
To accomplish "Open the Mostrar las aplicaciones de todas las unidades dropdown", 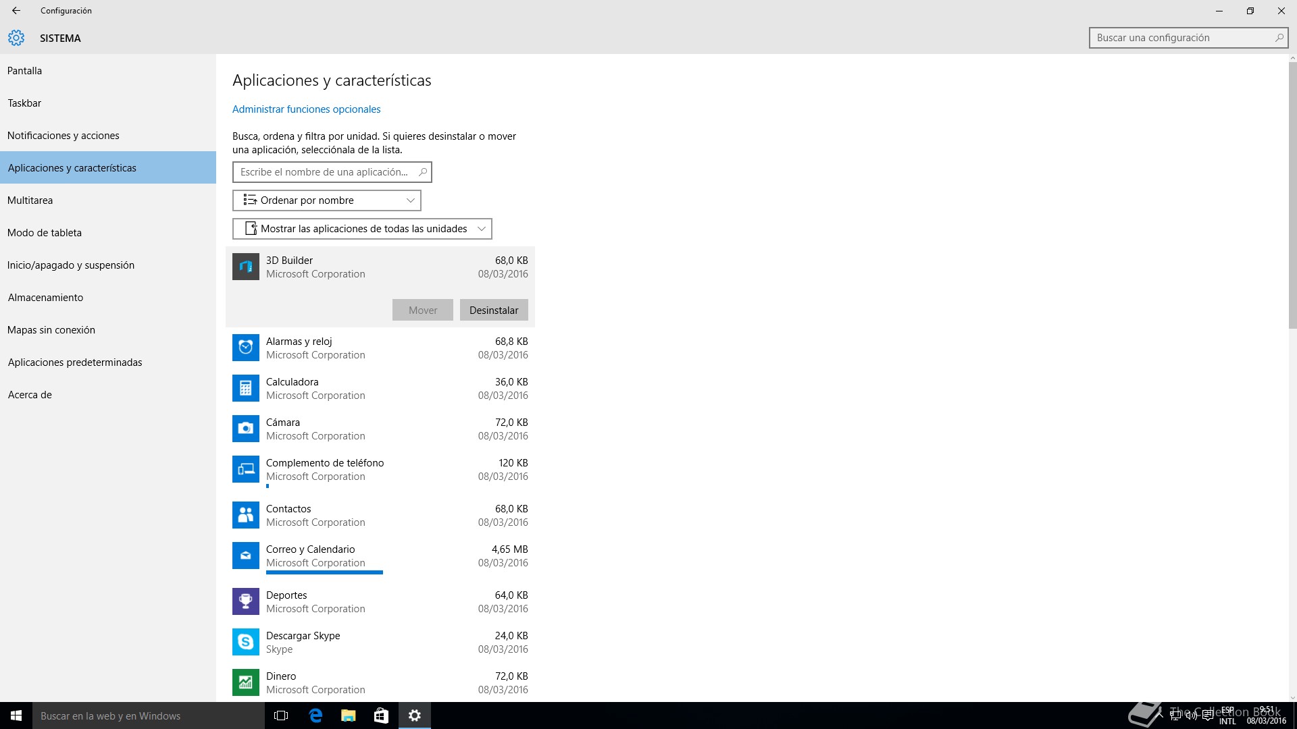I will pyautogui.click(x=362, y=229).
